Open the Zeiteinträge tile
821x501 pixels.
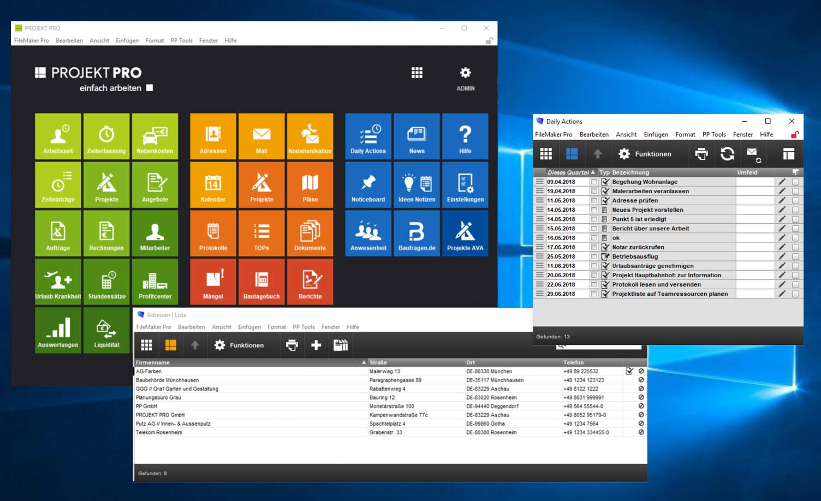(58, 185)
